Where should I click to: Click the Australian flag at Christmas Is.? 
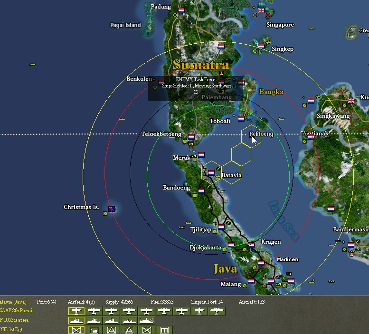click(112, 209)
